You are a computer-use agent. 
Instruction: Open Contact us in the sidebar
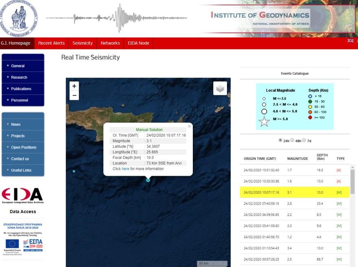coord(23,159)
